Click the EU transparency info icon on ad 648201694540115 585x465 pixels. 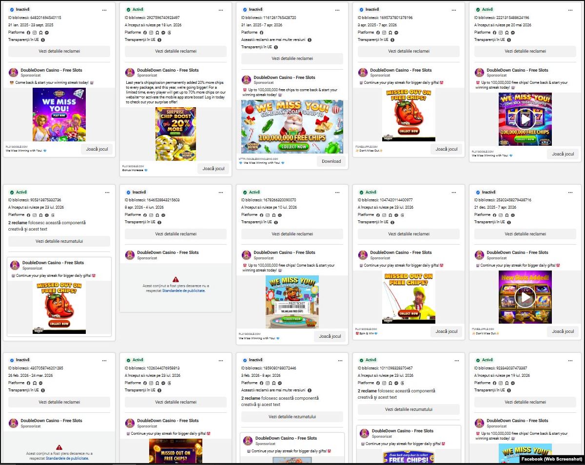[43, 40]
